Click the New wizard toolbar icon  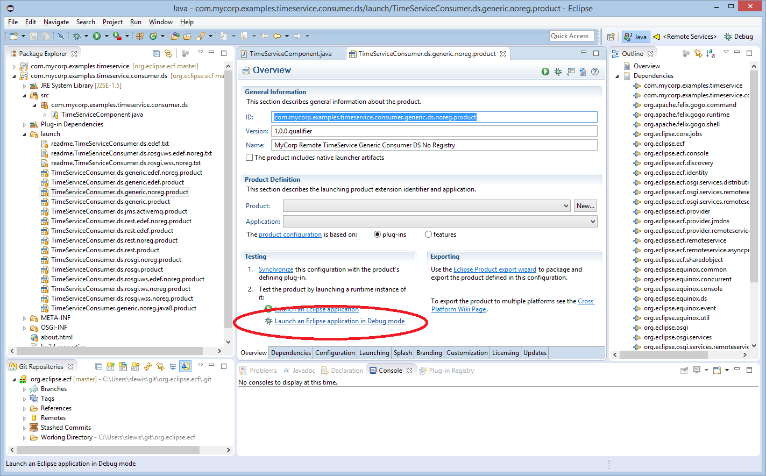tap(13, 36)
